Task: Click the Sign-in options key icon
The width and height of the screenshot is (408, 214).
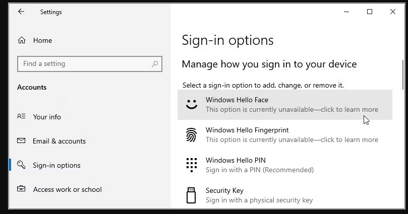Action: click(x=21, y=165)
